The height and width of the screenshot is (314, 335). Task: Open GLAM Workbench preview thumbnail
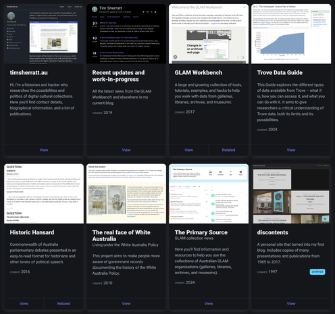point(209,34)
